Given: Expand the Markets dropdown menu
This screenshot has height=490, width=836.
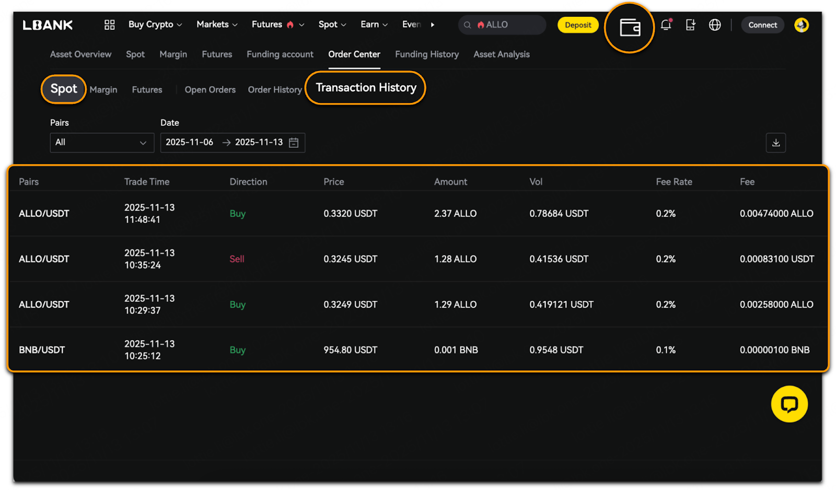Looking at the screenshot, I should tap(216, 25).
